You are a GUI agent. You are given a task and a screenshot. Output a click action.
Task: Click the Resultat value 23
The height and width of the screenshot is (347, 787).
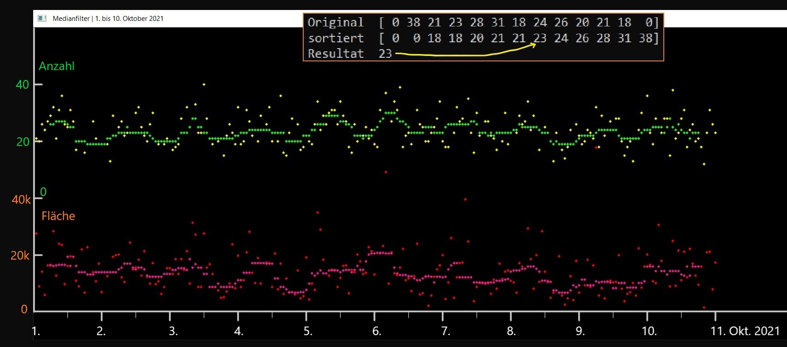click(x=385, y=54)
